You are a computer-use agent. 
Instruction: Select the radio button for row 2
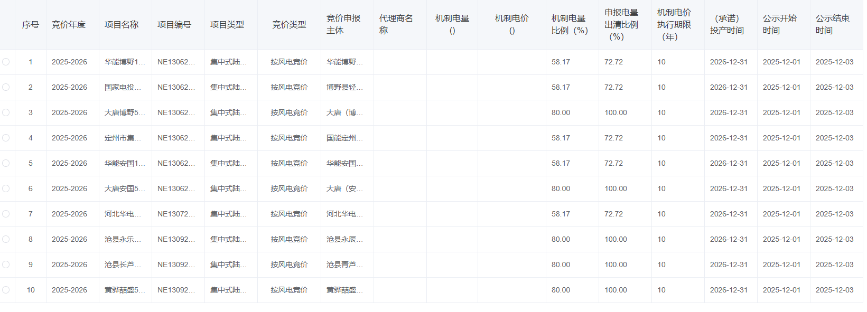point(6,87)
